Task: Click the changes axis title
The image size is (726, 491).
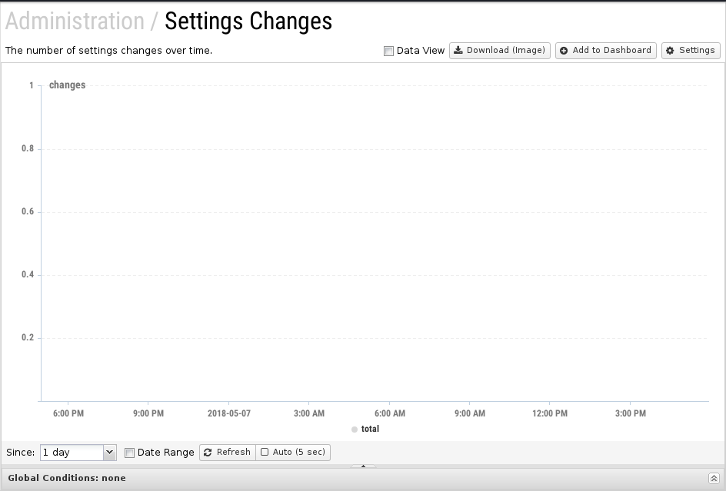Action: [67, 85]
